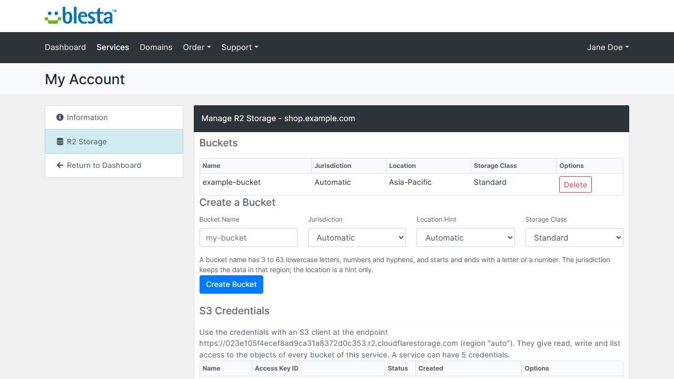Click the Manage R2 Storage panel title

pos(278,118)
